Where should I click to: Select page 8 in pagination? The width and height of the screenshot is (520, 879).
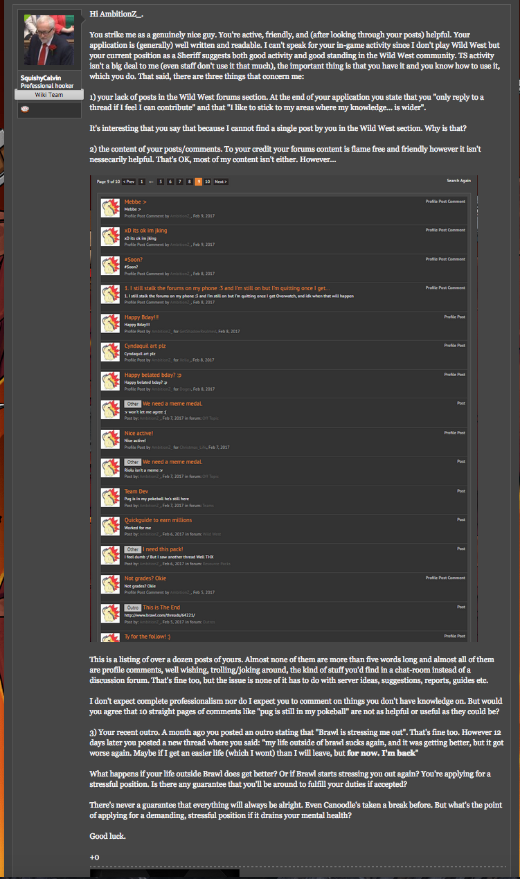(189, 181)
